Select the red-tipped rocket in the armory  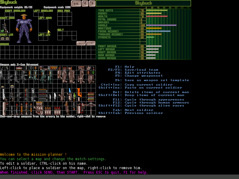point(17,109)
